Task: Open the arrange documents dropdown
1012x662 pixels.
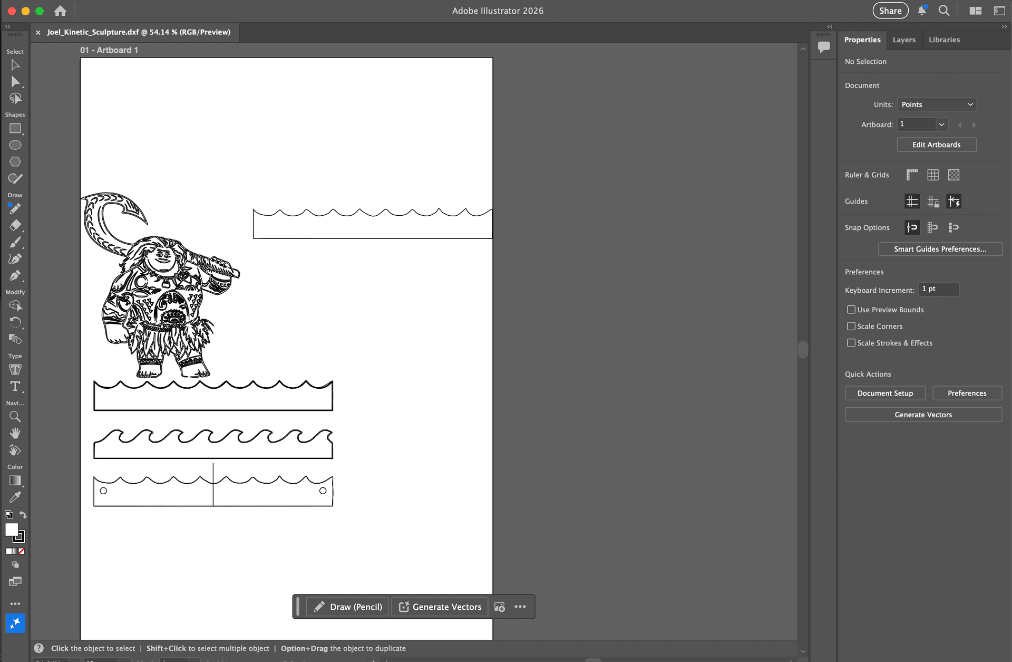Action: (x=976, y=11)
